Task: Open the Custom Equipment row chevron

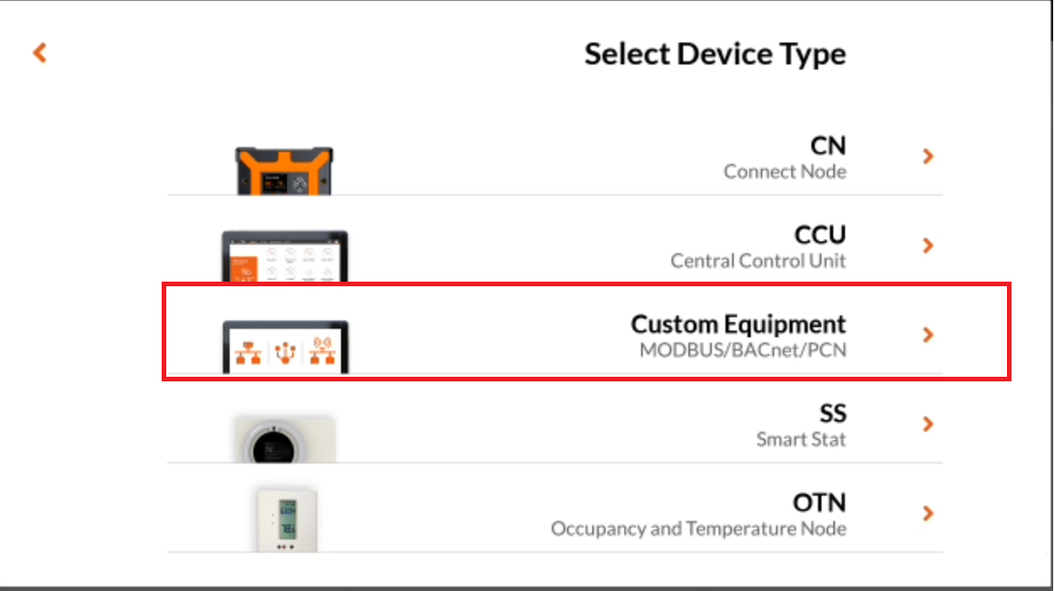Action: (928, 335)
